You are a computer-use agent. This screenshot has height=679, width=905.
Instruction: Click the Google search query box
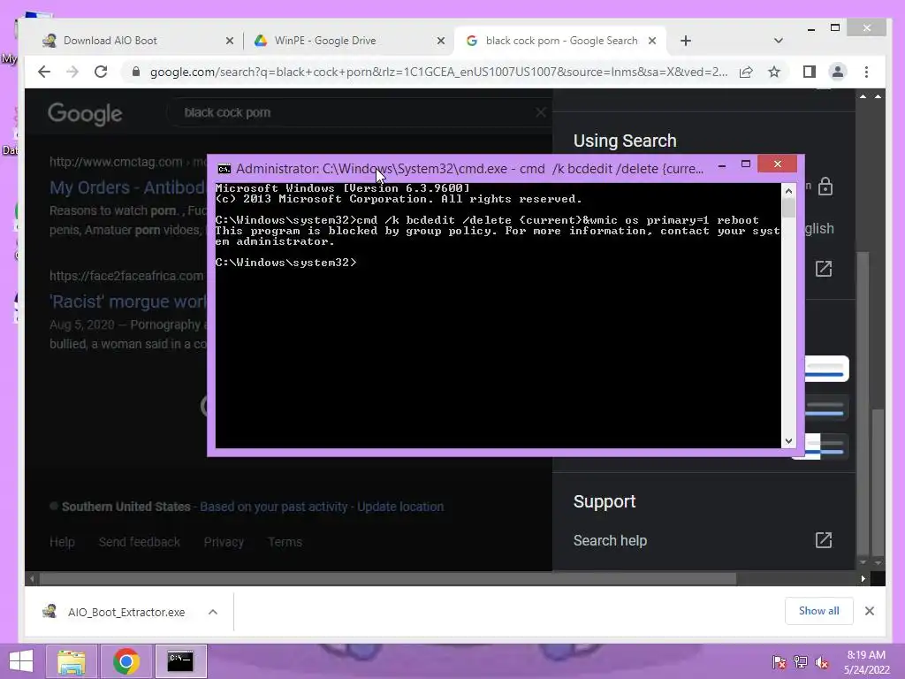click(358, 112)
